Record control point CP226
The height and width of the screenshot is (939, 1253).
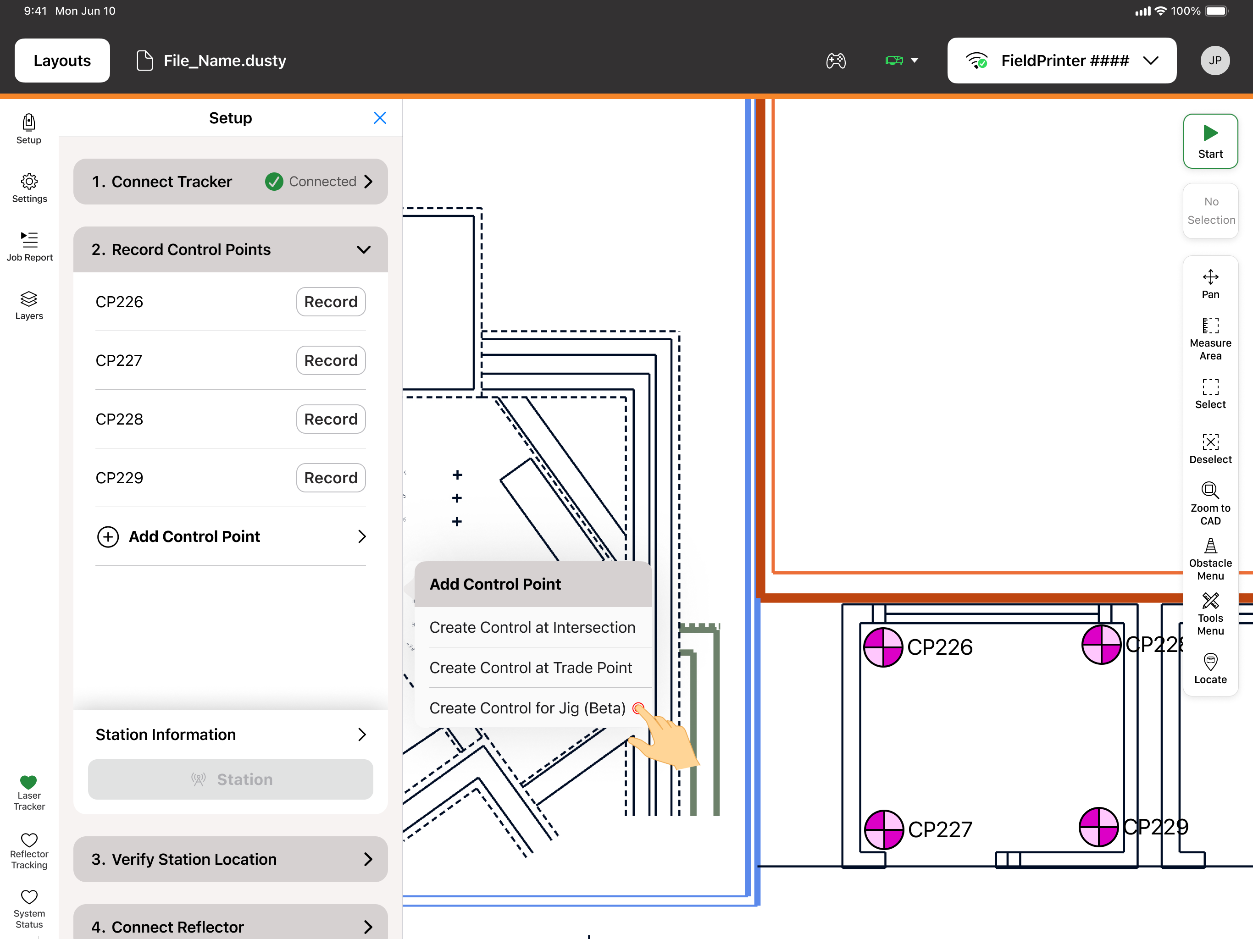pos(331,301)
